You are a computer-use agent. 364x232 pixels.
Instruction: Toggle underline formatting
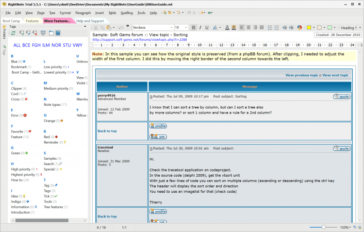coord(207,28)
